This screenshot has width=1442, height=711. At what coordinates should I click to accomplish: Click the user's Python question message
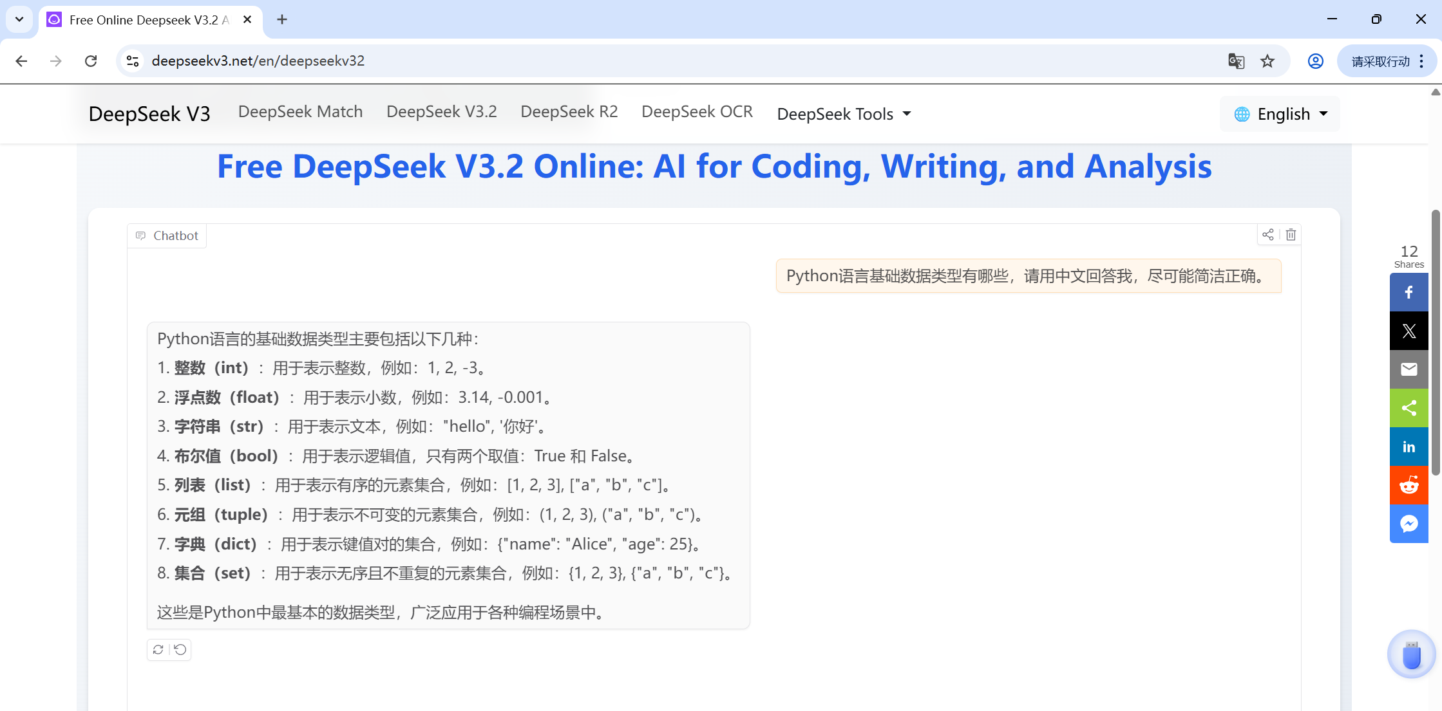point(1029,276)
